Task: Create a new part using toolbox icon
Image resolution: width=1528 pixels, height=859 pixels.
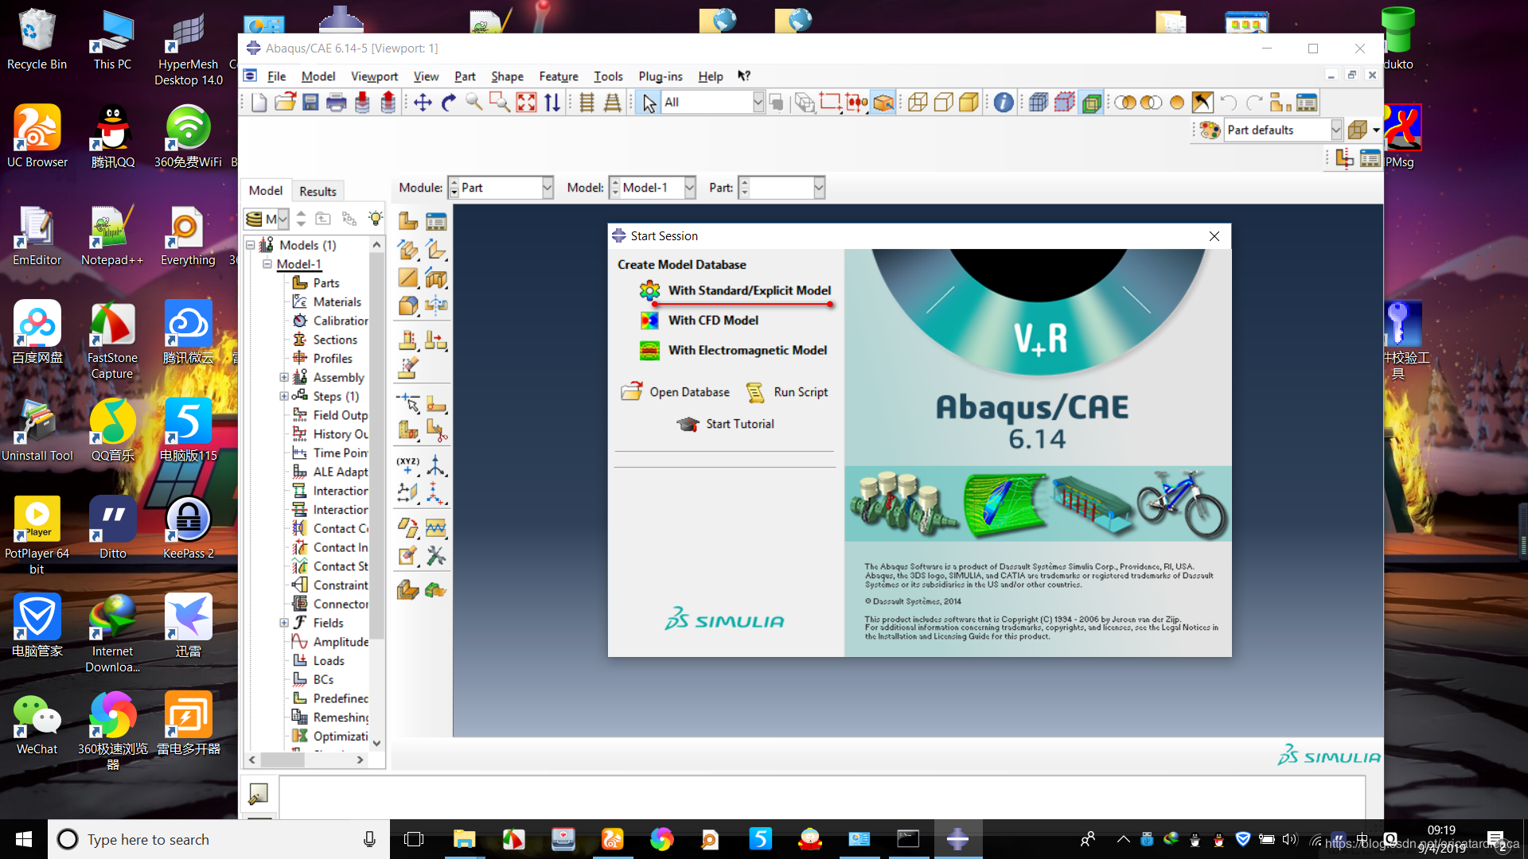Action: click(408, 220)
